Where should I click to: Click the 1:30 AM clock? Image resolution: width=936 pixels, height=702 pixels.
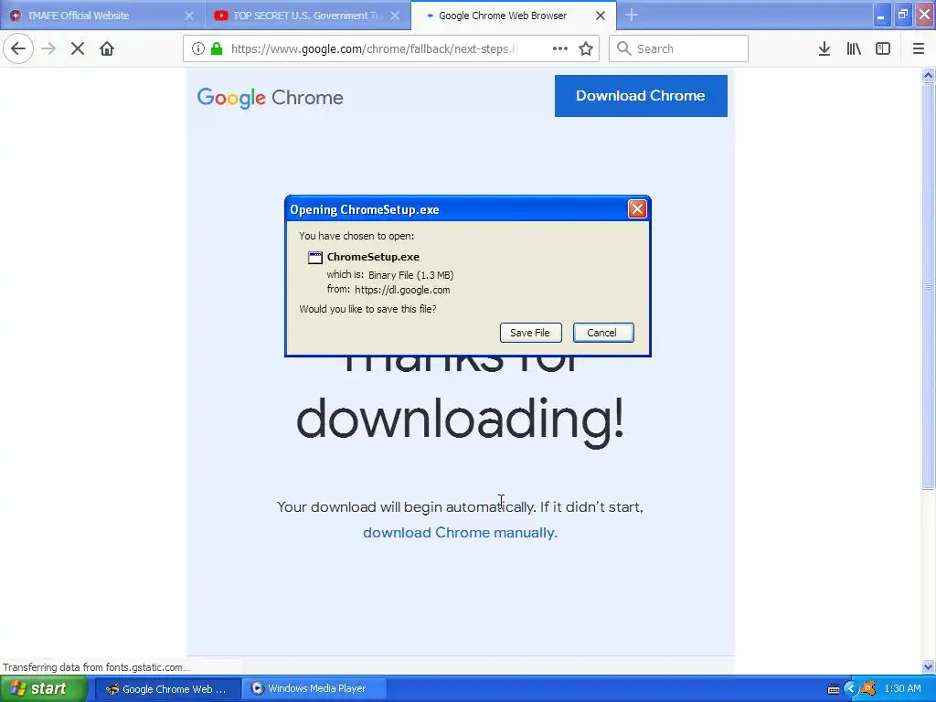[x=902, y=689]
